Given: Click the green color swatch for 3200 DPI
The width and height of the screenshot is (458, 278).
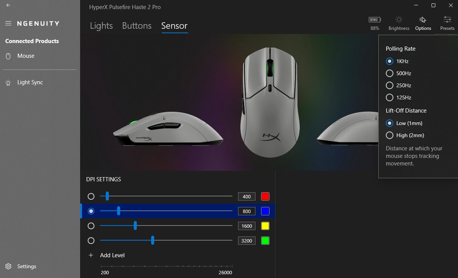Looking at the screenshot, I should pyautogui.click(x=265, y=241).
